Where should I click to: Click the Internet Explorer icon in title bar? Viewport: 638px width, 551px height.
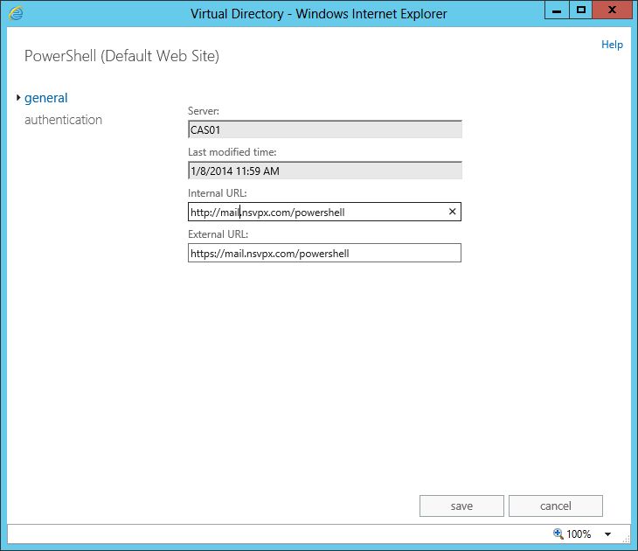tap(15, 13)
